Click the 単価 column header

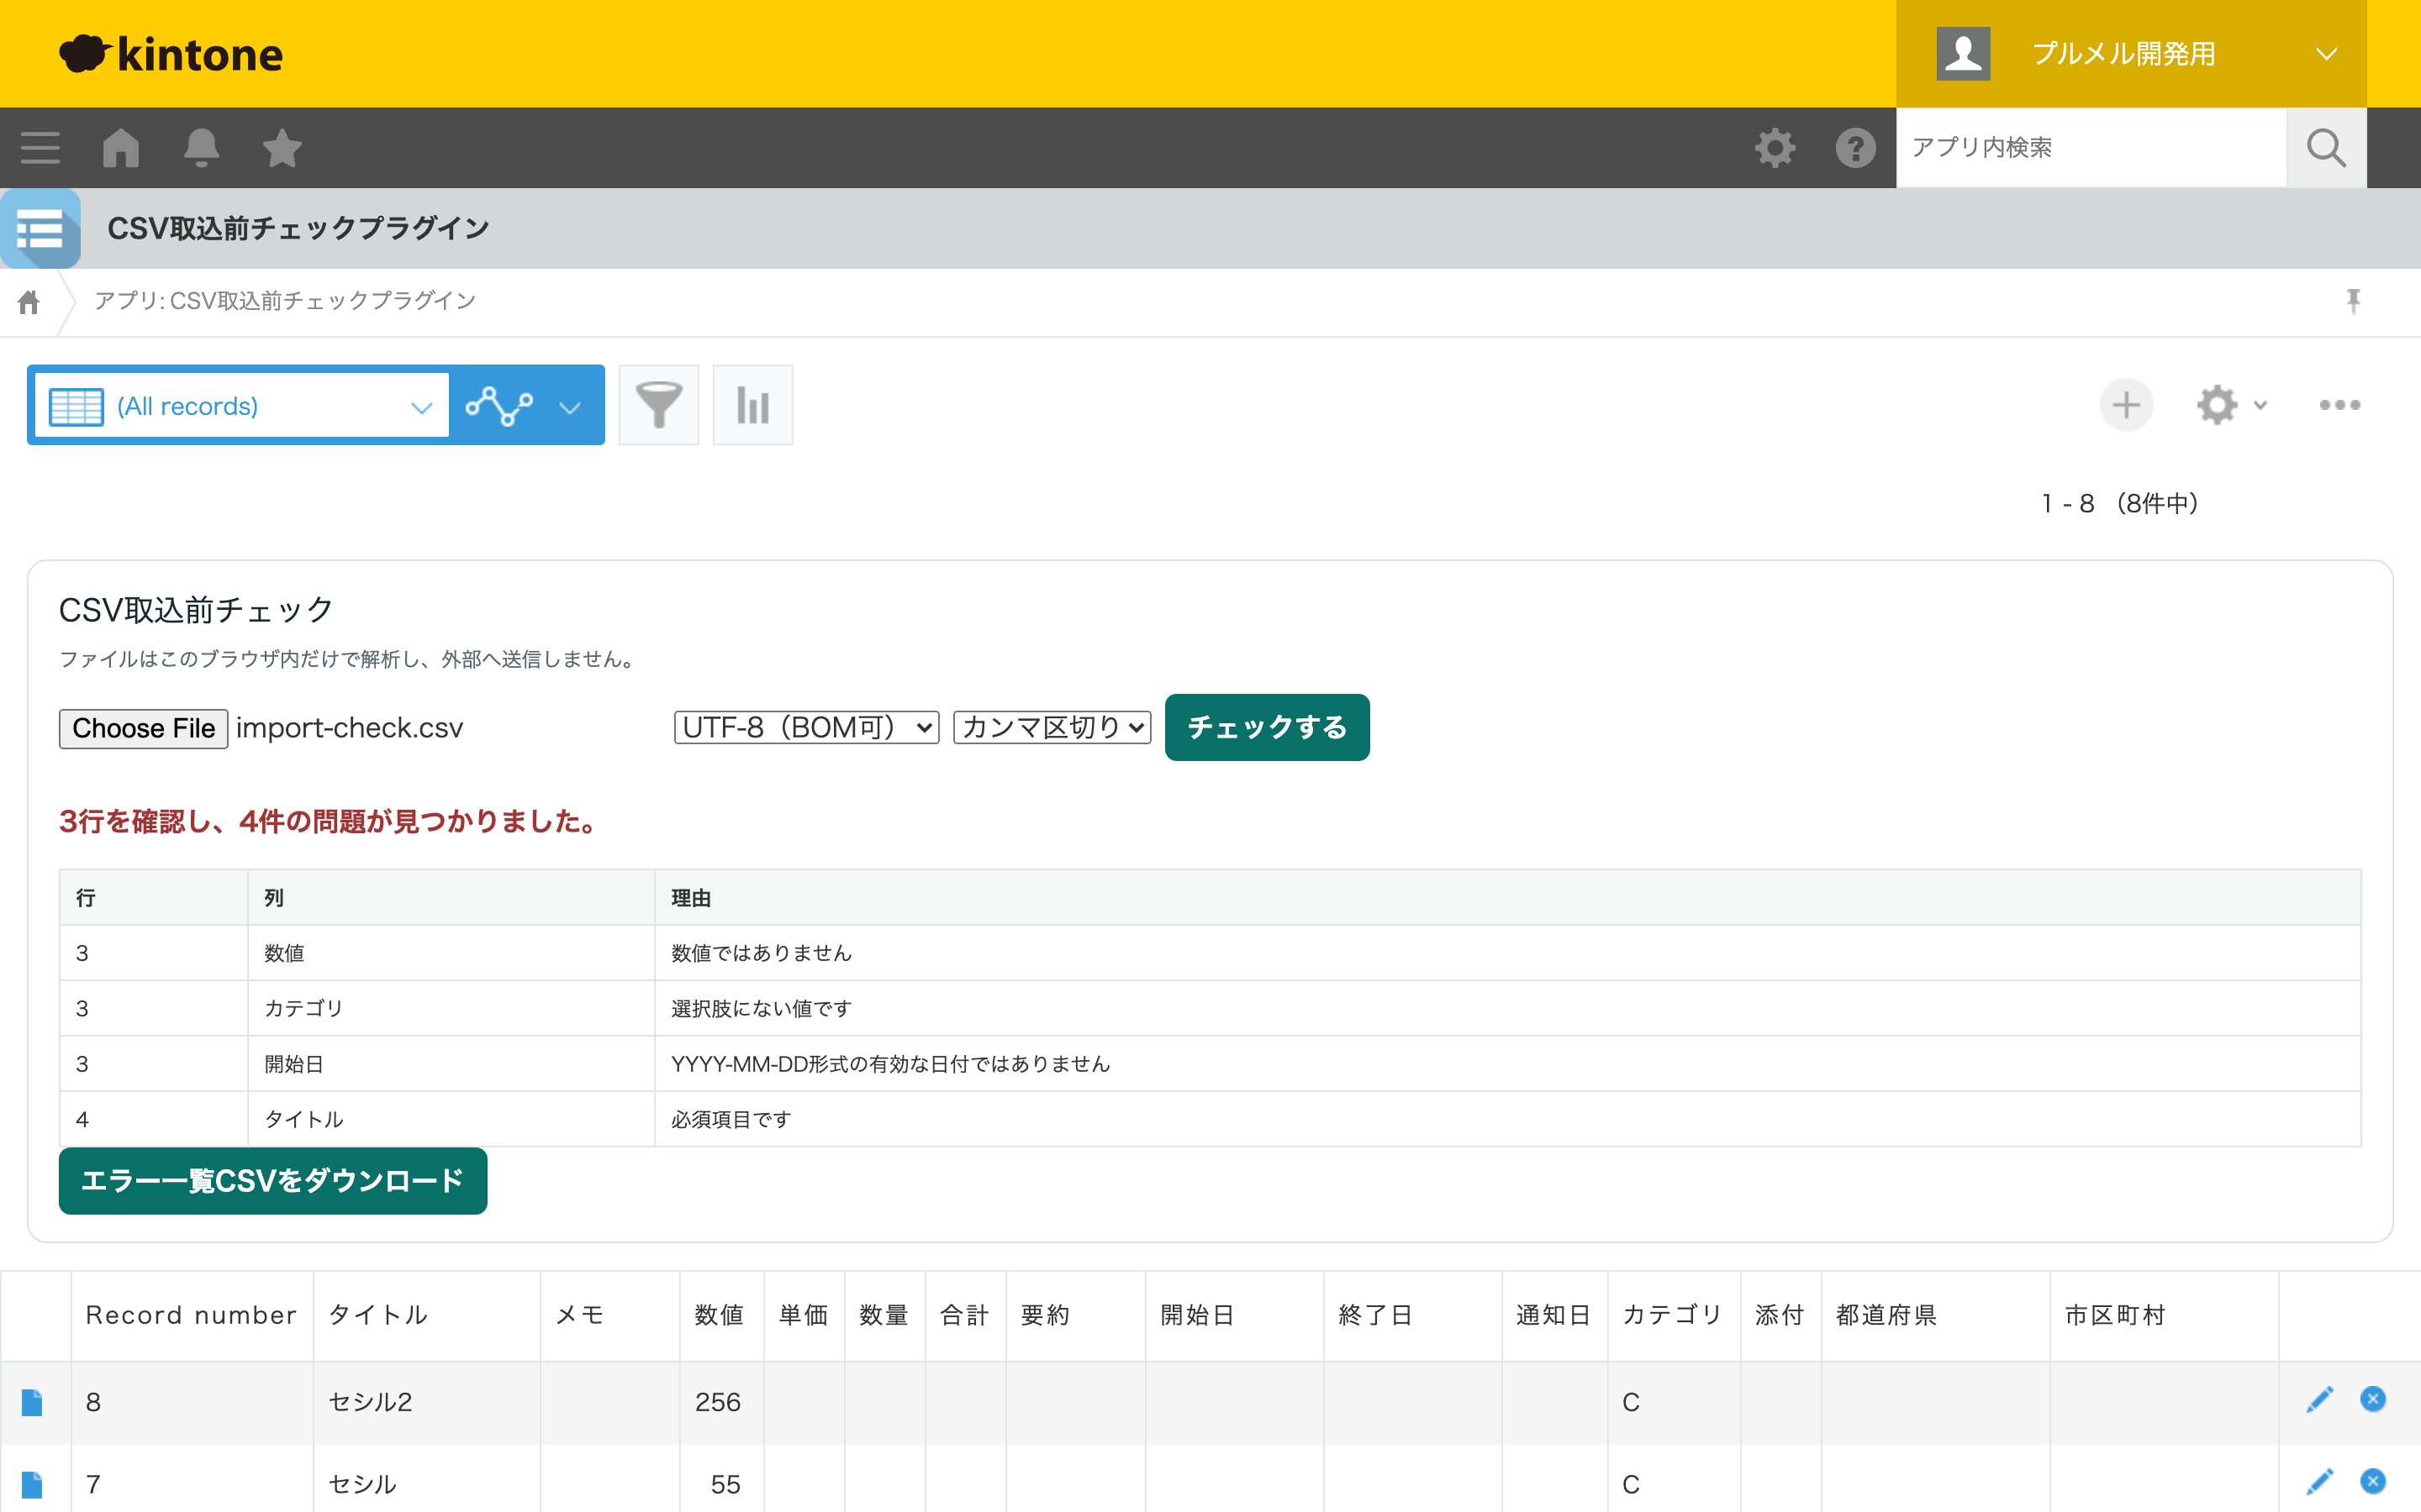pyautogui.click(x=804, y=1315)
